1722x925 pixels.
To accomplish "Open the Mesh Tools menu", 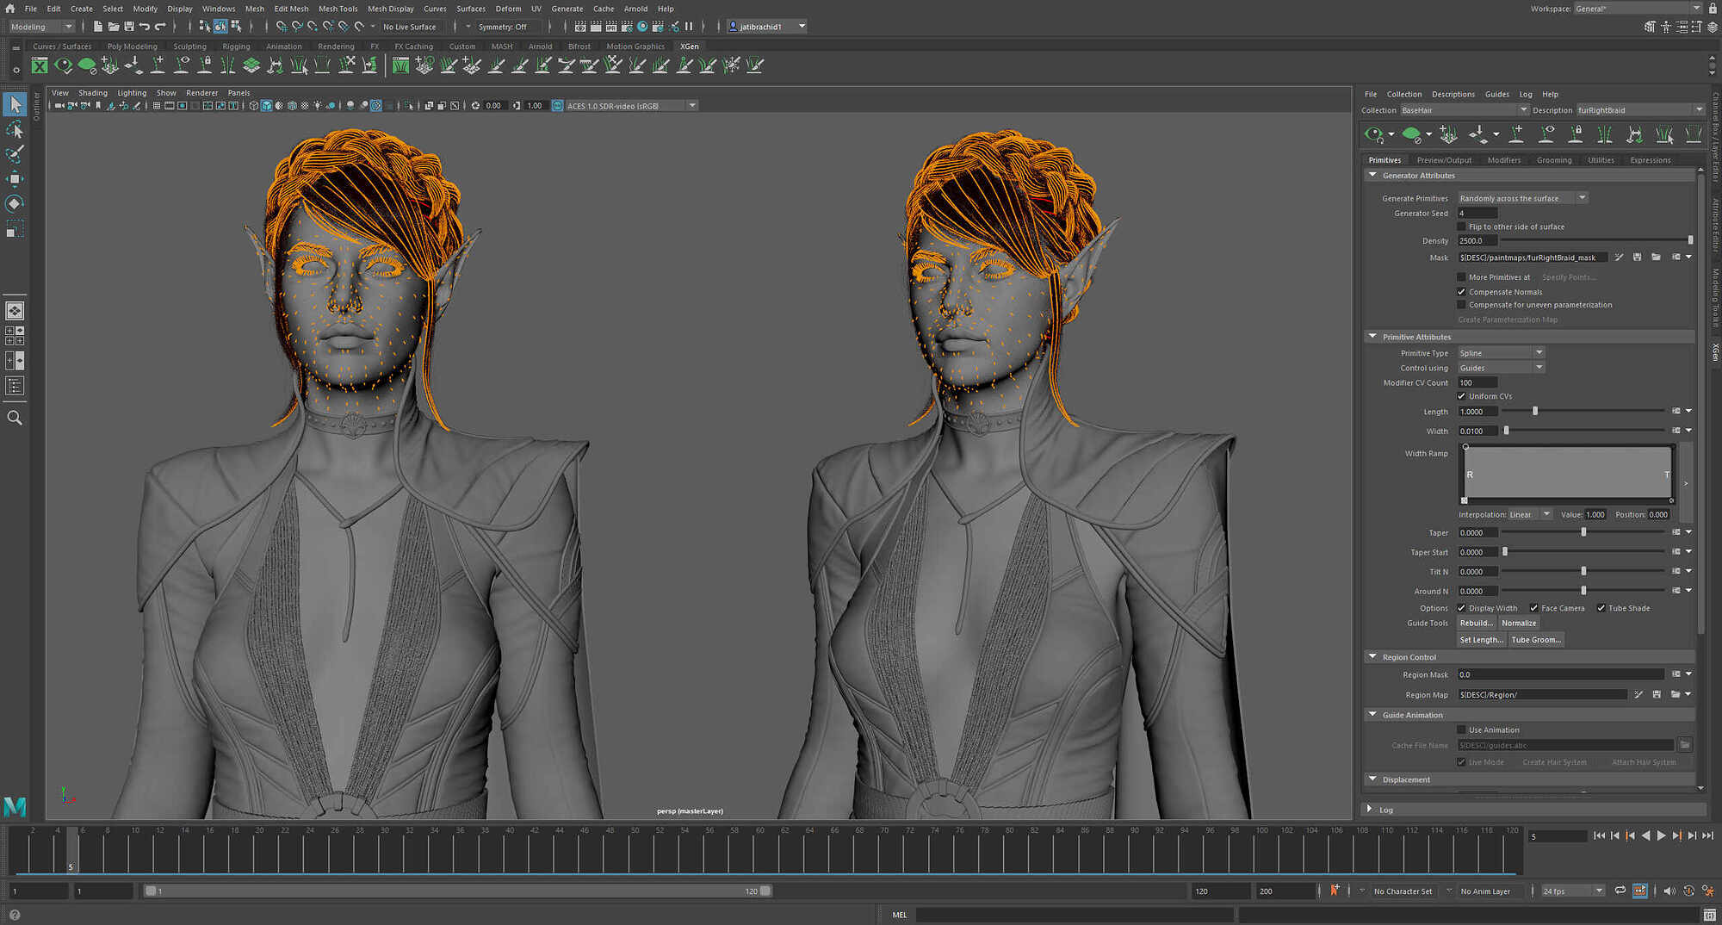I will click(x=338, y=9).
